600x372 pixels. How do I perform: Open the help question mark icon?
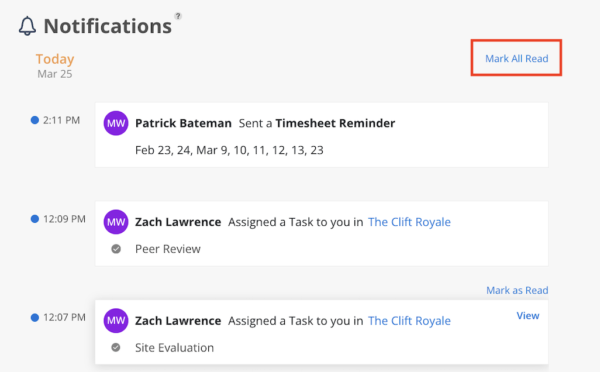coord(178,16)
